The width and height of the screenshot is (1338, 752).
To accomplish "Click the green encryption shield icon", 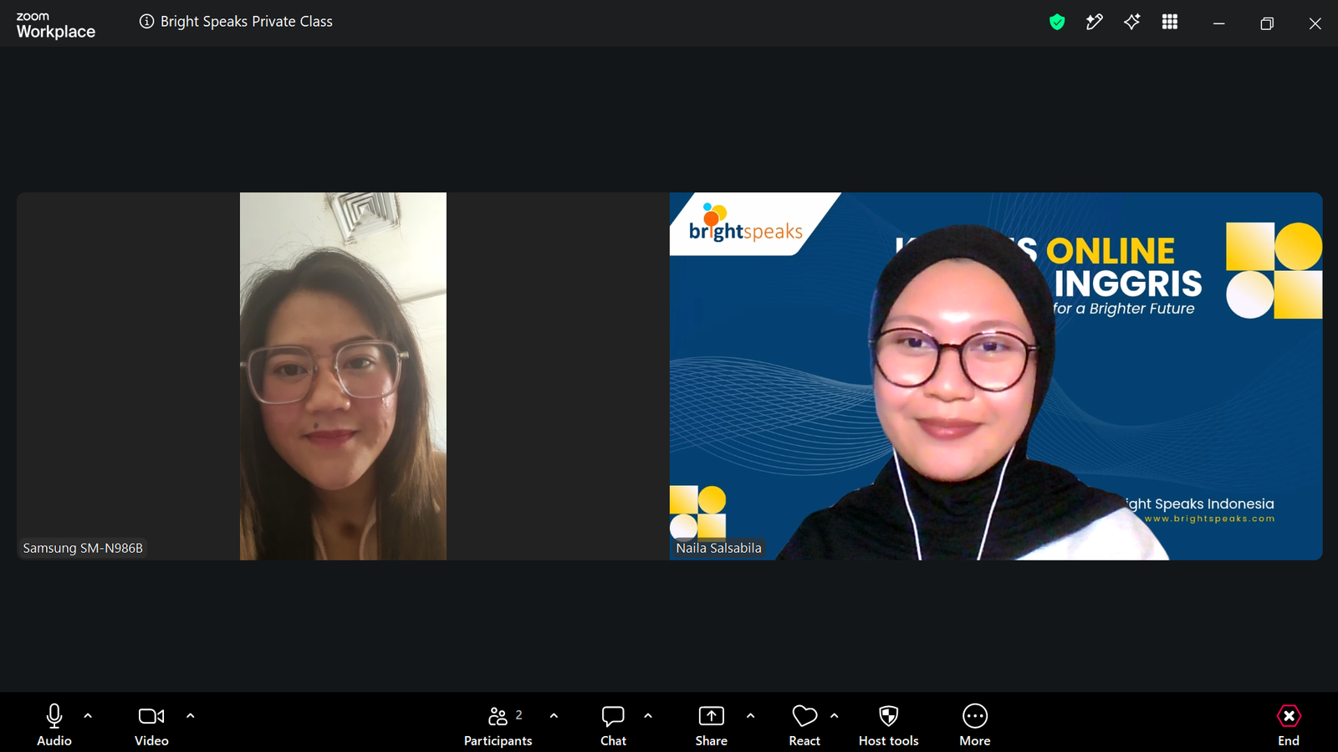I will point(1057,23).
